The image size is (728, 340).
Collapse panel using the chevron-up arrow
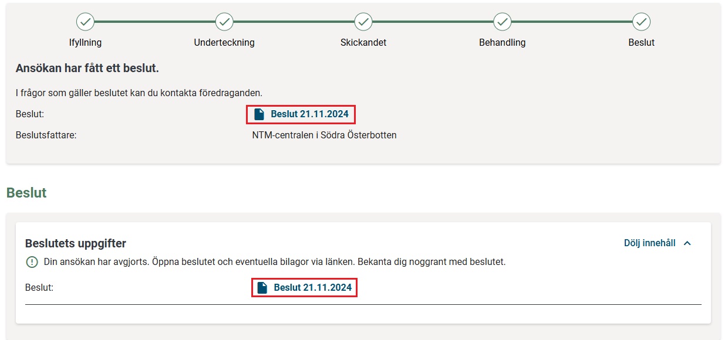coord(687,243)
